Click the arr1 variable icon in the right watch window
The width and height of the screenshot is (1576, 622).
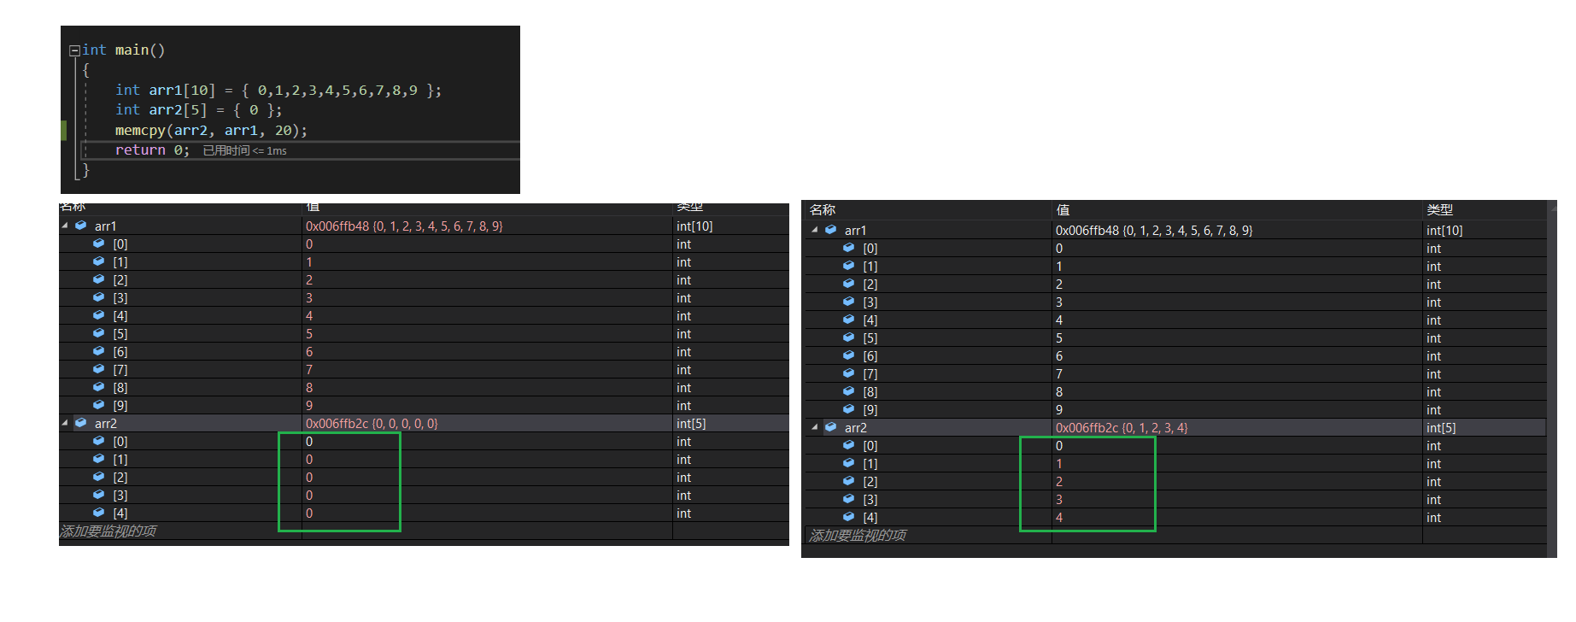(x=831, y=230)
